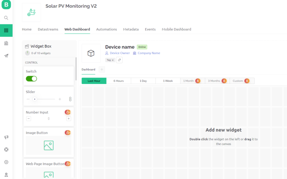Click the lock badge on Number Input
Screen dimensions: 287x179
pyautogui.click(x=68, y=112)
